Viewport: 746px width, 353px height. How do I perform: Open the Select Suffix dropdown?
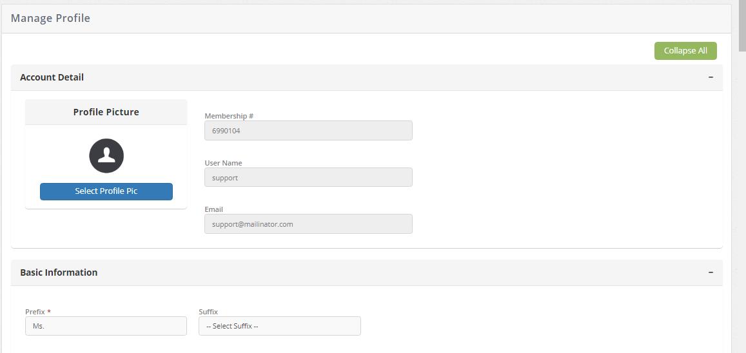(x=279, y=326)
